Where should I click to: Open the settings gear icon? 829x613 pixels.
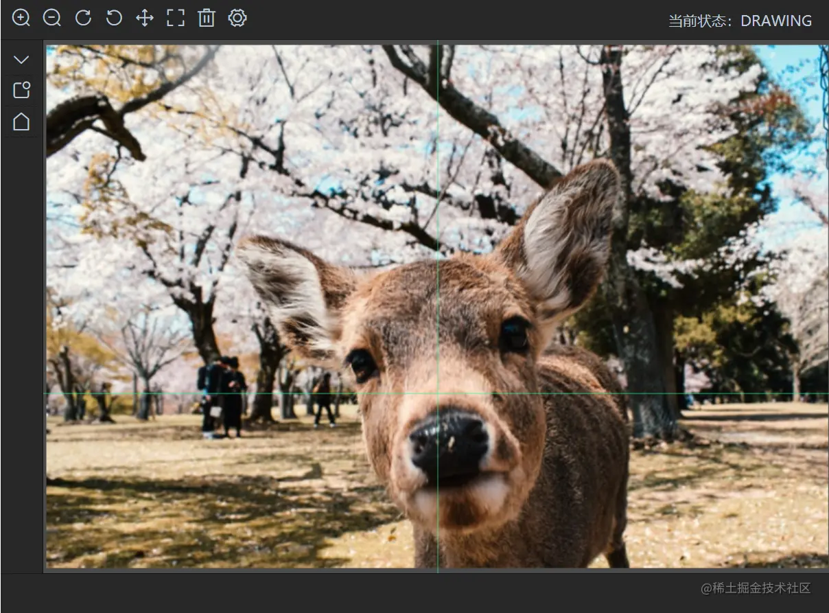(237, 18)
